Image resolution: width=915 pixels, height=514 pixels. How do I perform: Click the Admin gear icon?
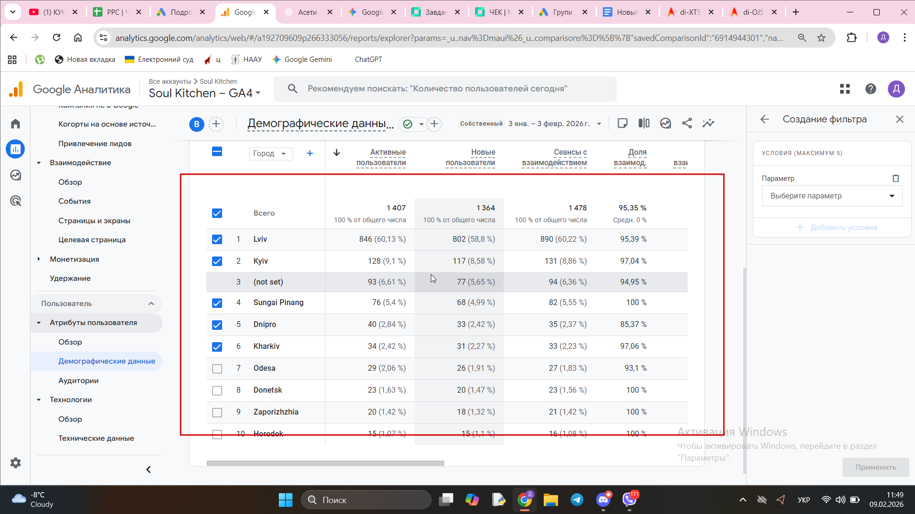pyautogui.click(x=16, y=463)
